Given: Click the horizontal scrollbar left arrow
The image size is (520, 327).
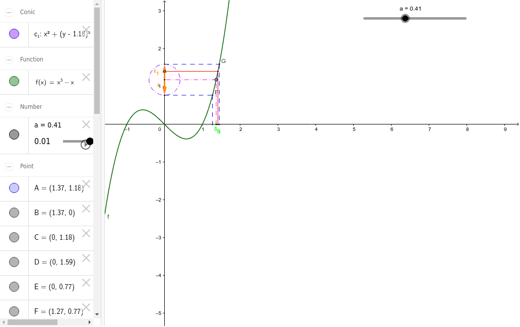Looking at the screenshot, I should (4, 322).
